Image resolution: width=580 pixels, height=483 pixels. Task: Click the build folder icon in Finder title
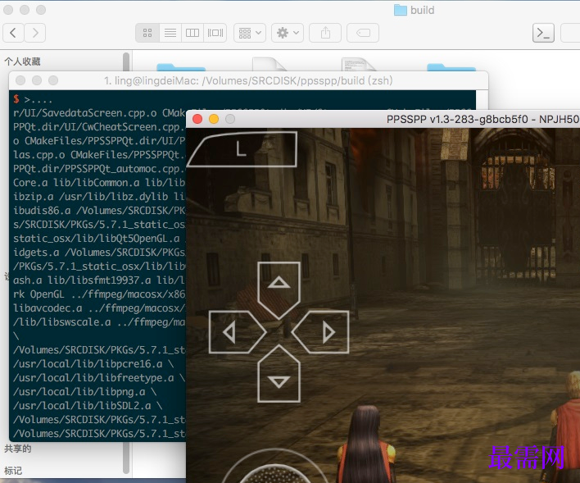pyautogui.click(x=401, y=10)
